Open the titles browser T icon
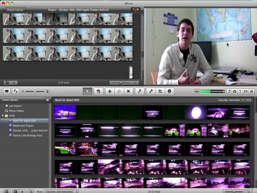The image size is (257, 193). [240, 91]
